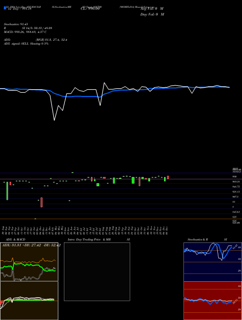This screenshot has height=320, width=242.
Task: Click the '990' price axis label
Action: [x=235, y=176]
